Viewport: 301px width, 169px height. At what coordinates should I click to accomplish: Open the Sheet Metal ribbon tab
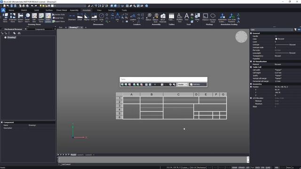[62, 10]
